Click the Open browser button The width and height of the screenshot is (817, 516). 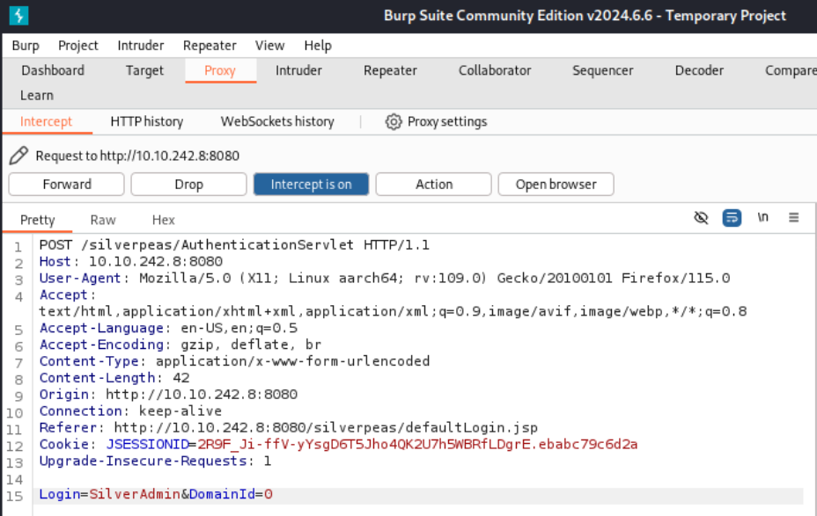coord(556,184)
